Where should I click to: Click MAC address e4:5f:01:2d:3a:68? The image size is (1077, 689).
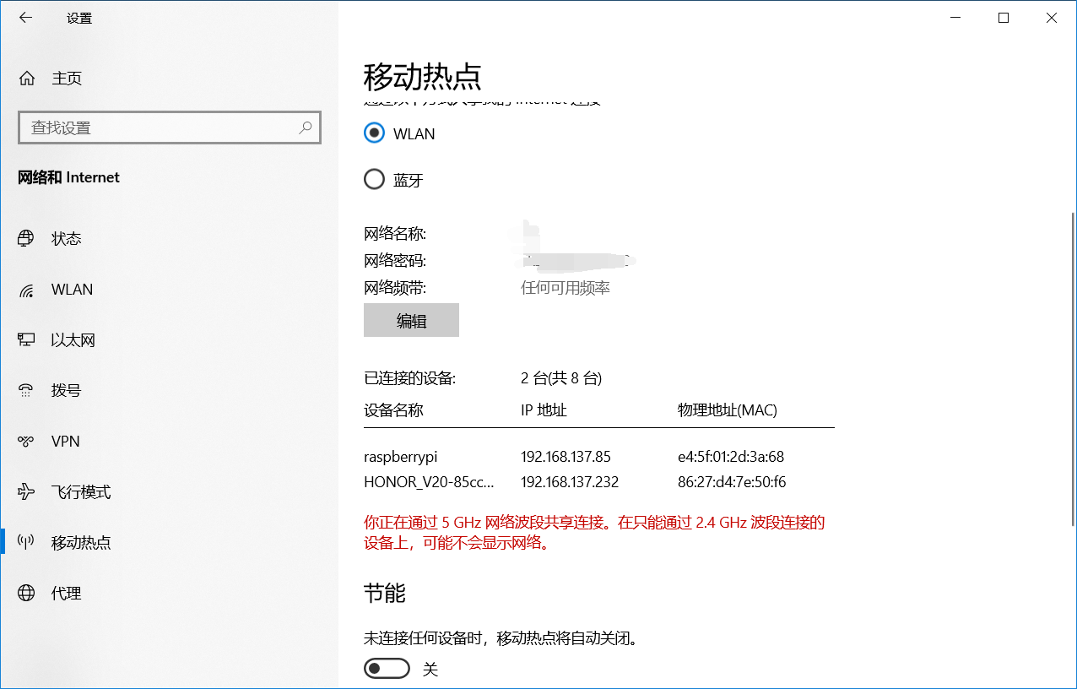click(731, 457)
